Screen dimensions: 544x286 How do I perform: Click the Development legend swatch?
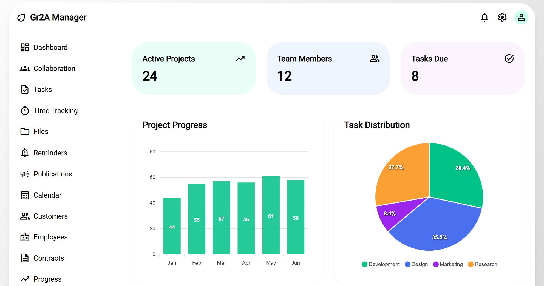364,264
